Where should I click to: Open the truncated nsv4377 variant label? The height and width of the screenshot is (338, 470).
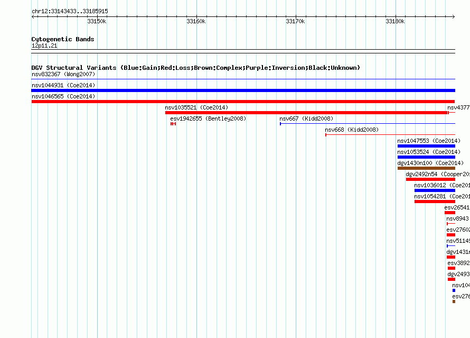(458, 107)
